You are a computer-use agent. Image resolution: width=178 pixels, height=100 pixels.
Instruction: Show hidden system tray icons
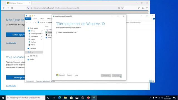coord(151,97)
